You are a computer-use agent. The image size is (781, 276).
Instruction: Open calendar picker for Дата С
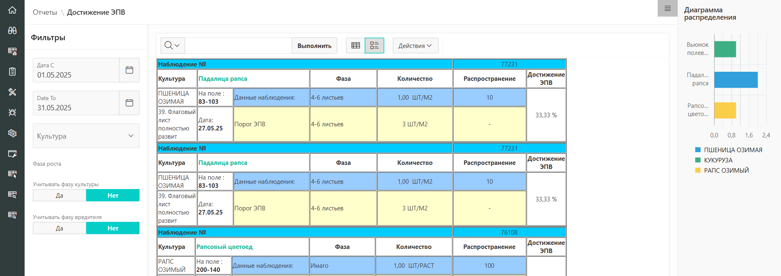pos(129,70)
